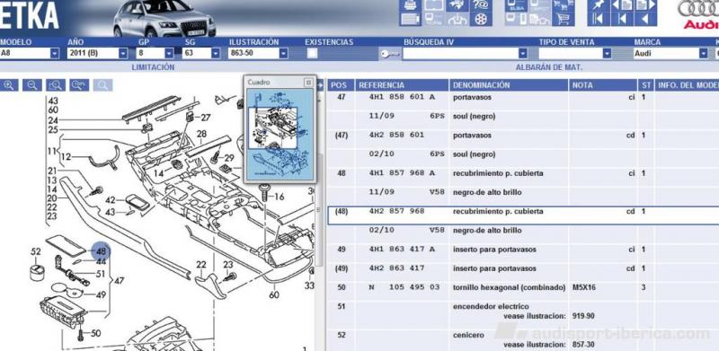Click the Cuadro overview thumbnail
Screen dimensions: 719x351
pyautogui.click(x=280, y=135)
